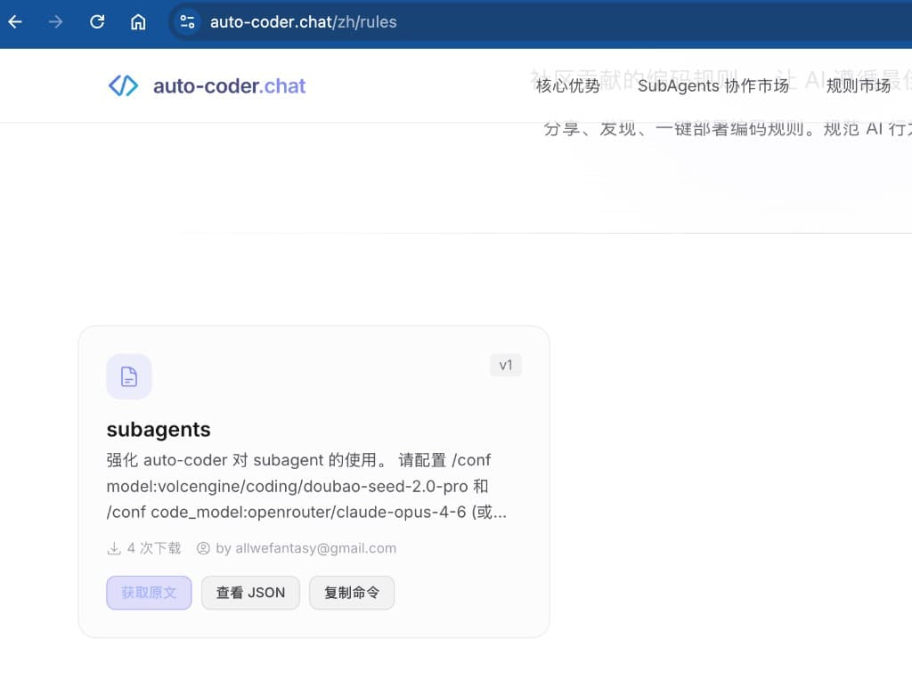912x679 pixels.
Task: Click the browser back arrow icon
Action: (14, 21)
